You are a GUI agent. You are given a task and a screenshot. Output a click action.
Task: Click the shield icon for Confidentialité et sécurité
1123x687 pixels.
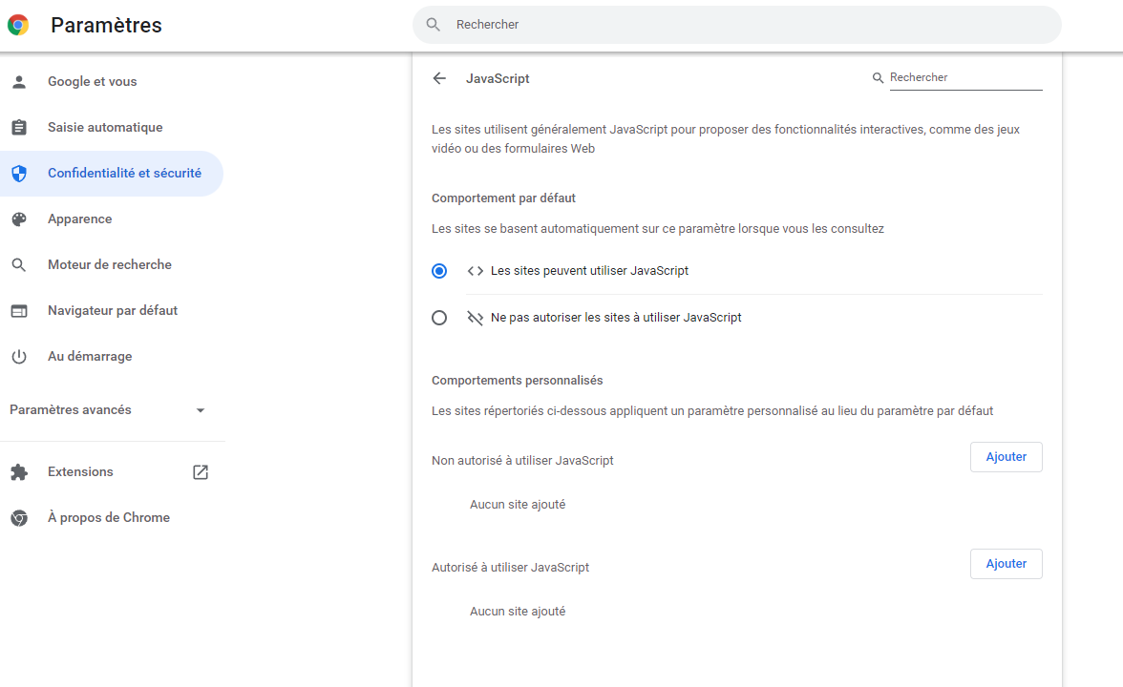click(19, 174)
